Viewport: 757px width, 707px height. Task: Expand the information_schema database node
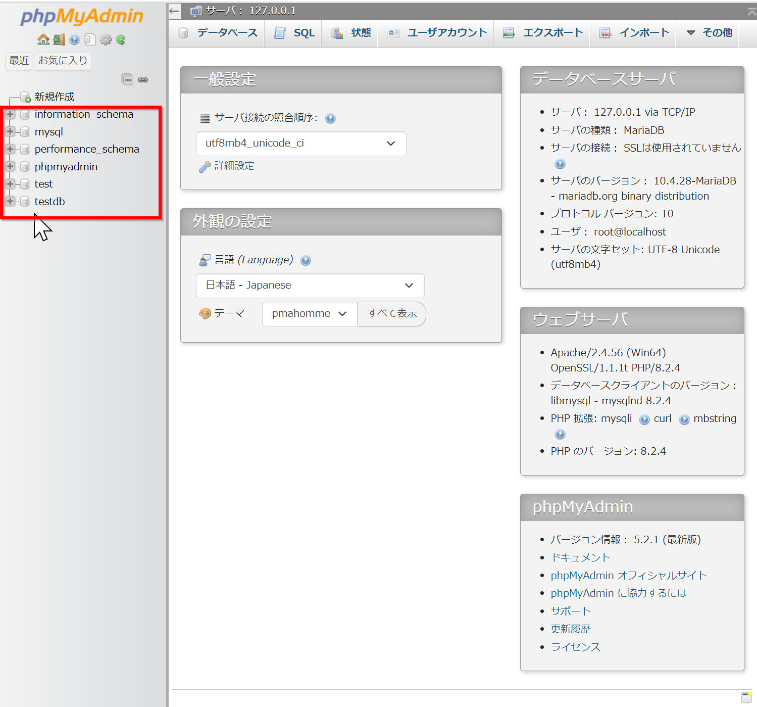[x=10, y=114]
